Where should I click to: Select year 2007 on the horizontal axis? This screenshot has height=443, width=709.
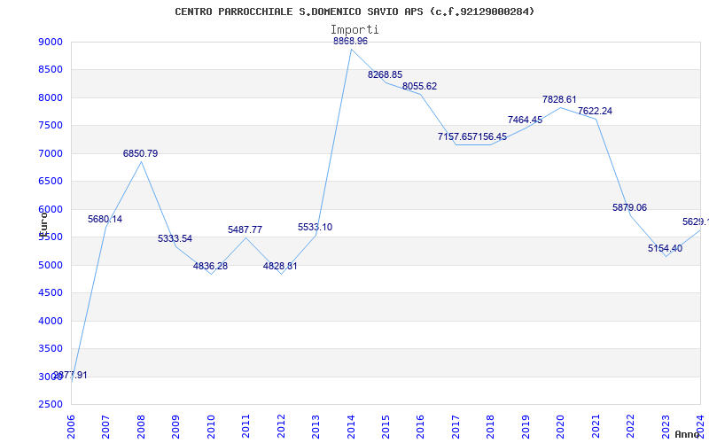click(x=105, y=427)
